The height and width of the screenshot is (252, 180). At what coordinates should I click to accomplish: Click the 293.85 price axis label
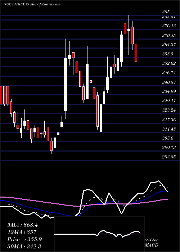pos(169,157)
